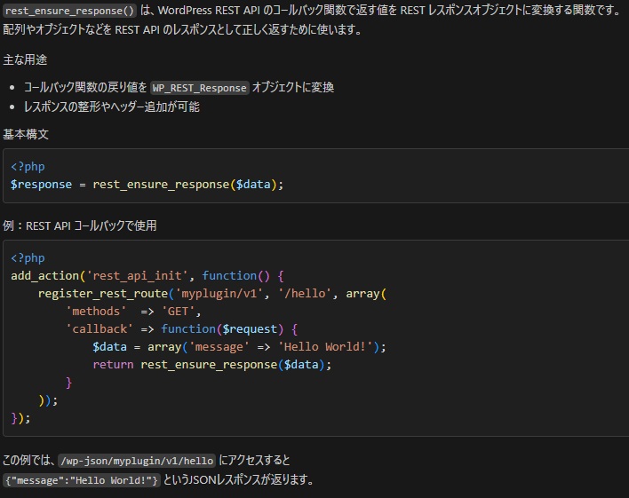This screenshot has width=629, height=498.
Task: Click the bullet レスポンスの整形やヘッダー追加が可能
Action: (x=112, y=107)
